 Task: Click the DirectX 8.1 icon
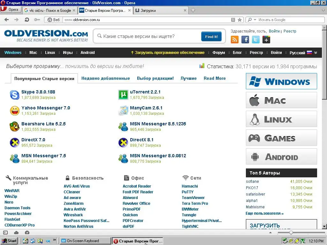[123, 143]
